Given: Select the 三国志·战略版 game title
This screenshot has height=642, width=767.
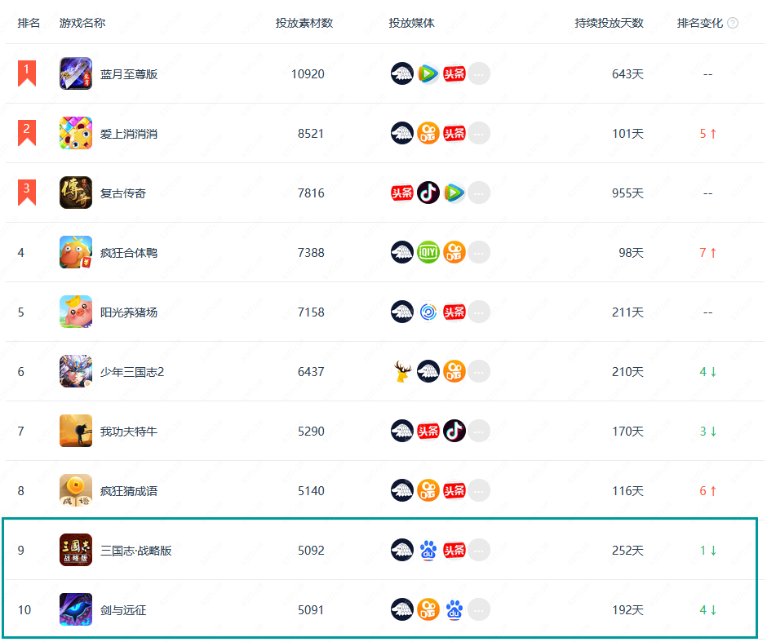Looking at the screenshot, I should [136, 551].
